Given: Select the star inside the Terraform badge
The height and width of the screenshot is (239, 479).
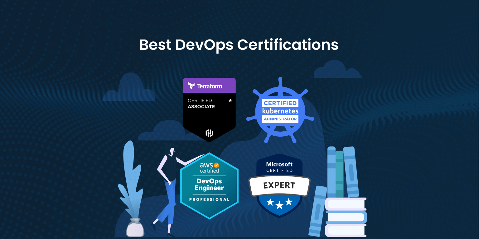Looking at the screenshot, I should click(x=230, y=101).
